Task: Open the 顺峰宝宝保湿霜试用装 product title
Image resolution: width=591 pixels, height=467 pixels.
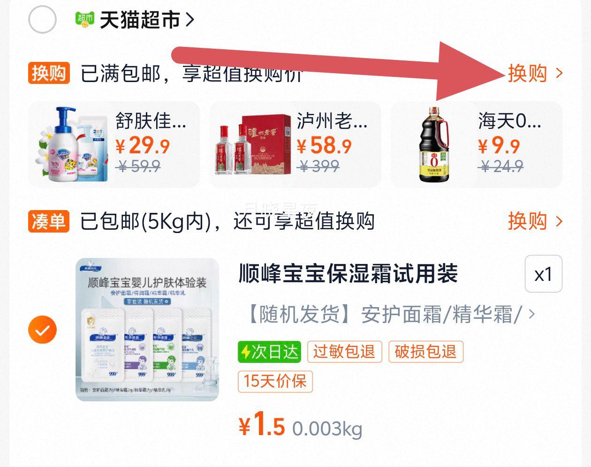Action: point(348,274)
